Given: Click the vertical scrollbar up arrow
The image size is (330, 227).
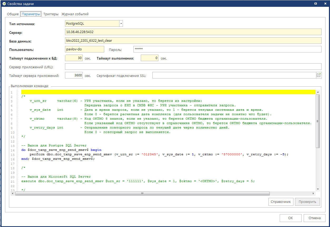Looking at the screenshot, I should [318, 92].
